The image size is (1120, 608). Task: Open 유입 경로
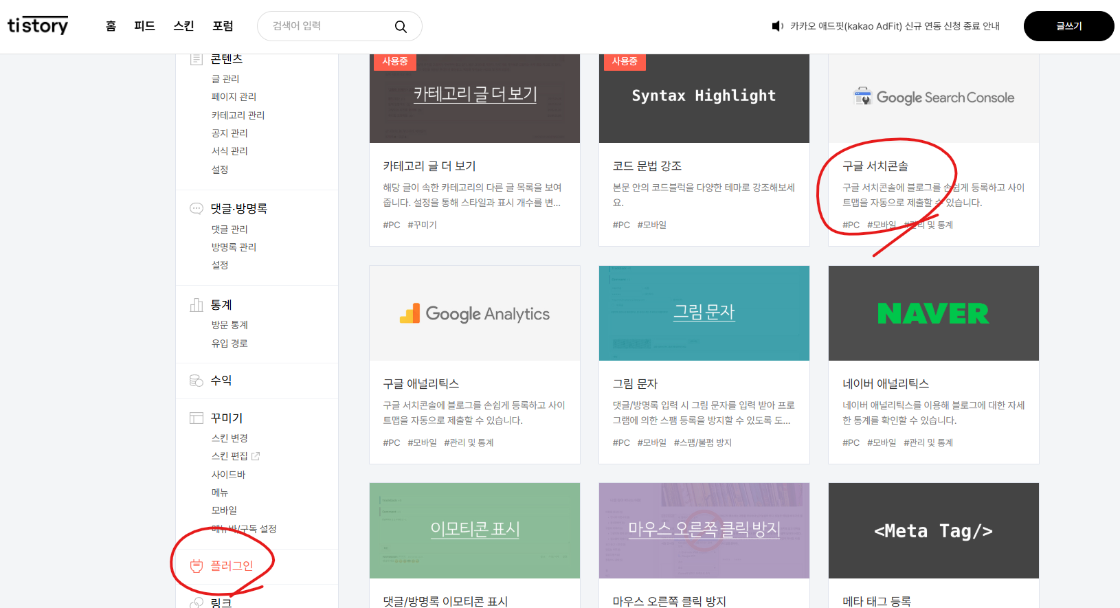pos(229,344)
